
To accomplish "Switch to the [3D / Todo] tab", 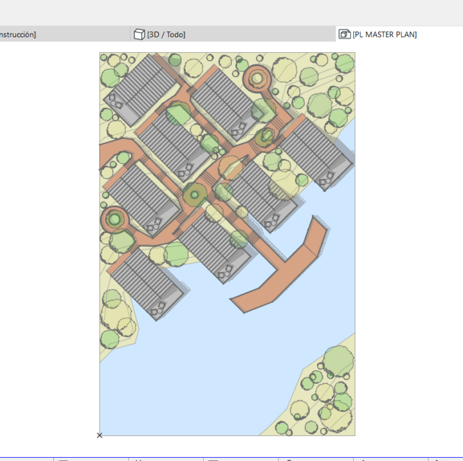I will 166,35.
